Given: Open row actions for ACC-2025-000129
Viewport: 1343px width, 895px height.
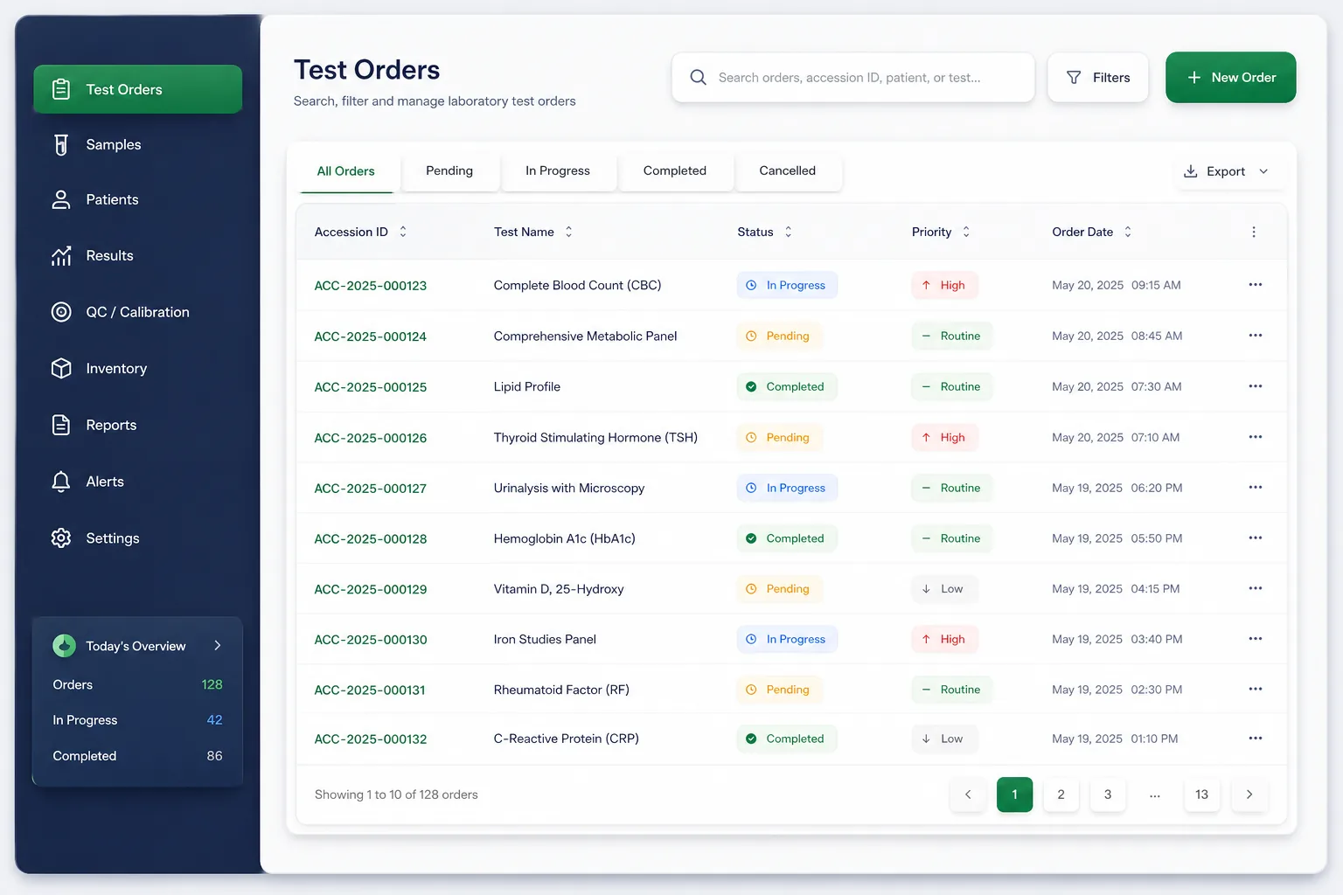Looking at the screenshot, I should coord(1256,588).
